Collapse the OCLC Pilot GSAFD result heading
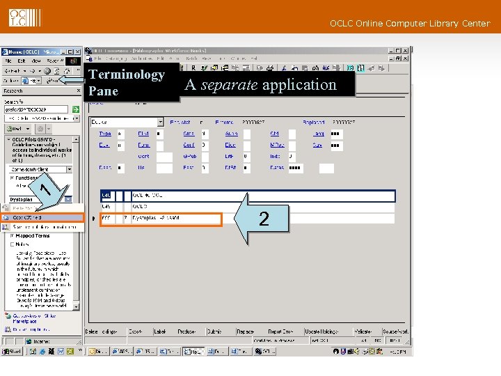501x376 pixels. pyautogui.click(x=8, y=140)
